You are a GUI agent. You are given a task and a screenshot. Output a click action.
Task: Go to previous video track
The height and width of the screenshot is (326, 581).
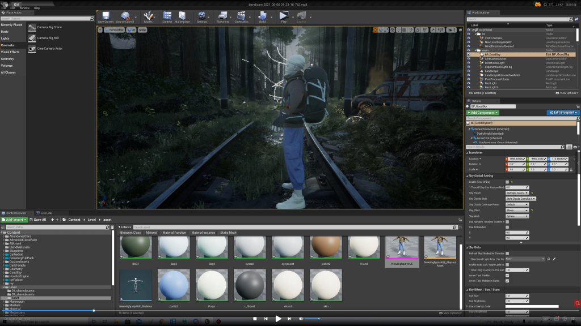[x=266, y=319]
